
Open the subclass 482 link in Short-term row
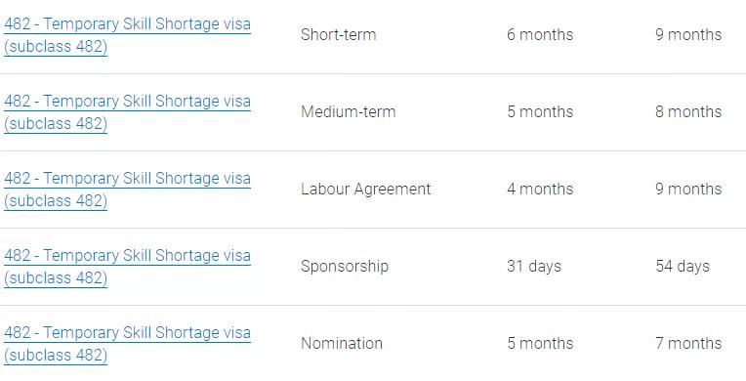(127, 35)
